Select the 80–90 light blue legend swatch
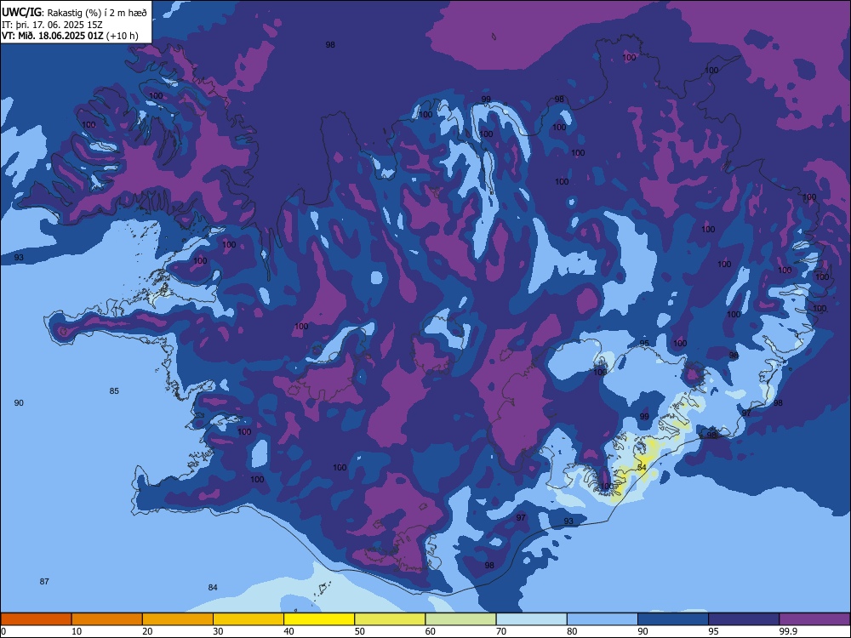 pos(603,619)
